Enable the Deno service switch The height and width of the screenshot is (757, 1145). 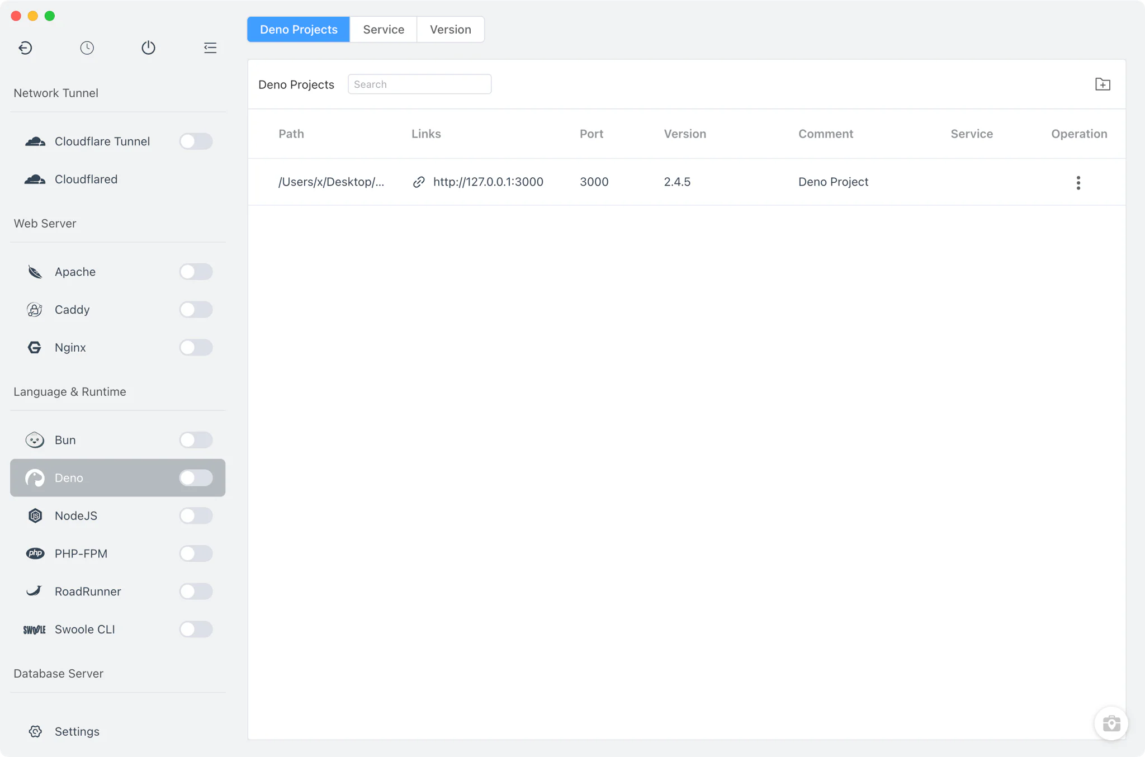coord(196,478)
